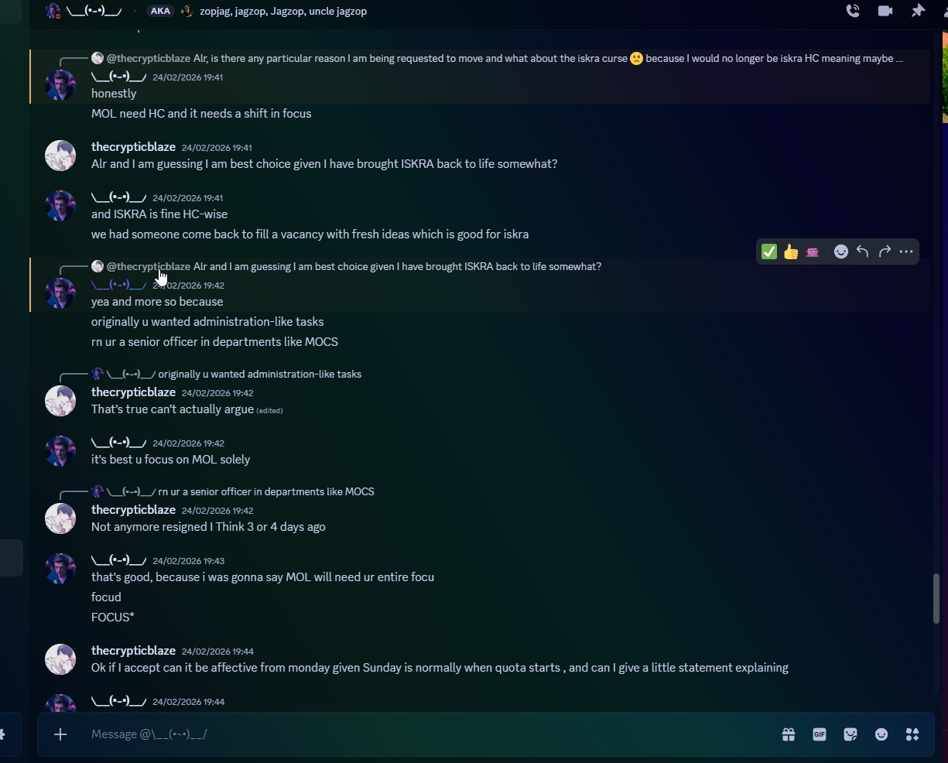Open the apps launcher icon
This screenshot has width=948, height=763.
912,734
